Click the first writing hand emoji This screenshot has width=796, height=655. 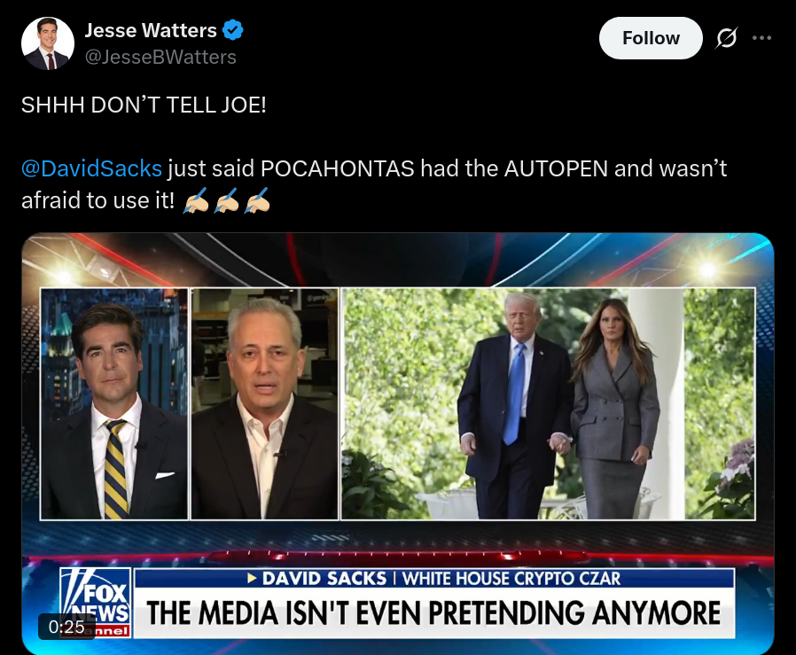(196, 200)
